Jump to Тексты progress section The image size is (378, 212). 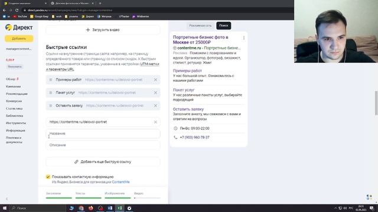88,195
